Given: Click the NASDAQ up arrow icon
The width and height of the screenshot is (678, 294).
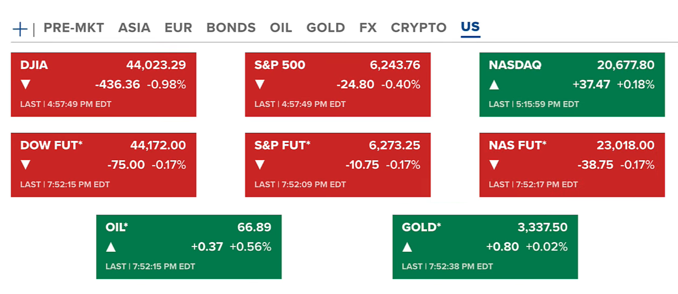Looking at the screenshot, I should click(494, 85).
